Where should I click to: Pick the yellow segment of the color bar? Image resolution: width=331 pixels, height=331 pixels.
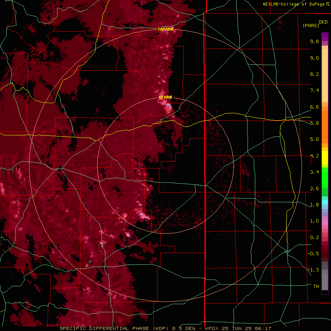325,157
